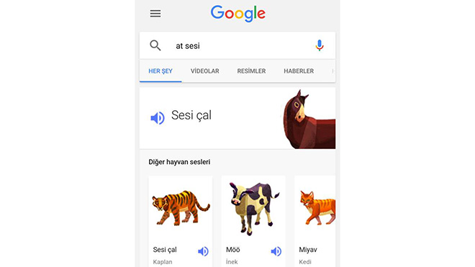The height and width of the screenshot is (267, 475).
Task: Click the 'Miyav' cat sound label
Action: point(308,250)
